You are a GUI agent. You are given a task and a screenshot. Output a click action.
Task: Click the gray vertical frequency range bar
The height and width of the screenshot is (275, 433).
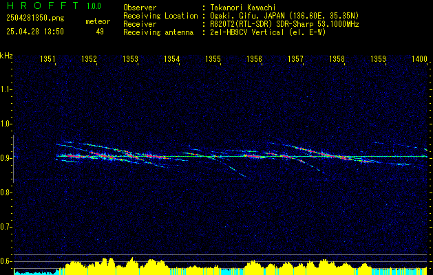pyautogui.click(x=14, y=159)
